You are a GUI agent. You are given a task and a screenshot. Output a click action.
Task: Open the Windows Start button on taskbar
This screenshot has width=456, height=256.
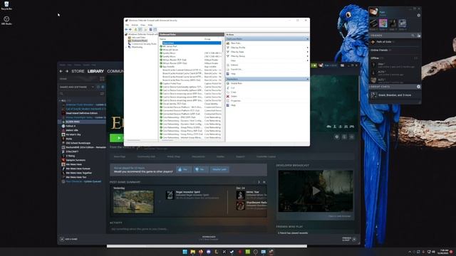point(185,252)
